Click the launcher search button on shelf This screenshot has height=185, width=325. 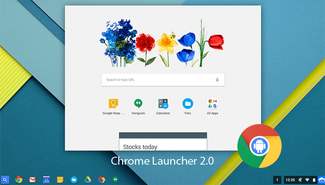click(5, 179)
